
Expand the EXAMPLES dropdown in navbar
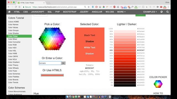click(150, 12)
